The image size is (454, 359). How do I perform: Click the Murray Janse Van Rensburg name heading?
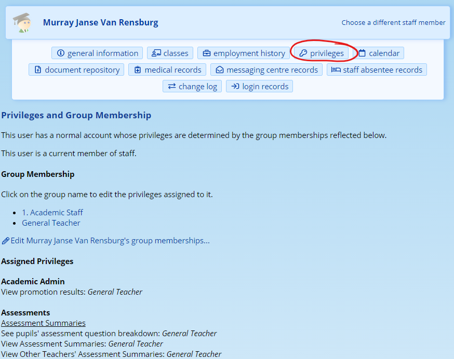tap(101, 23)
